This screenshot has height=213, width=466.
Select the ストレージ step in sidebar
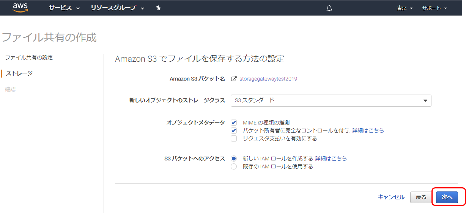point(19,73)
